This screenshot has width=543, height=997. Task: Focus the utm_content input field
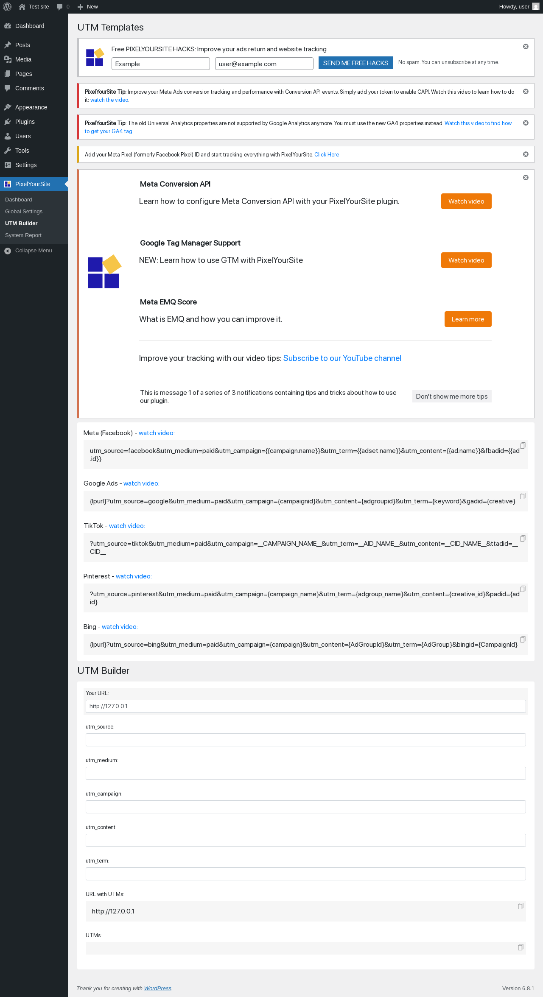(x=306, y=841)
